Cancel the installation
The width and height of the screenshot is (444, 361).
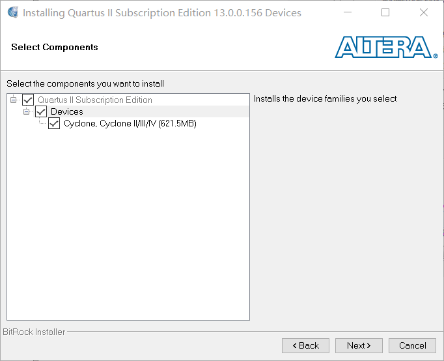point(412,345)
